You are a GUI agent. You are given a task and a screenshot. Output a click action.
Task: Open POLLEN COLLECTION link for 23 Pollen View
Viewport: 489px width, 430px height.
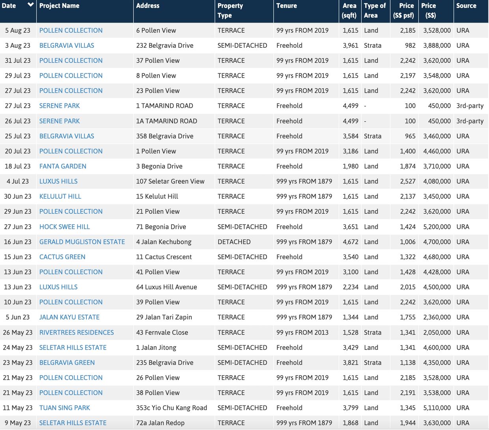(71, 90)
